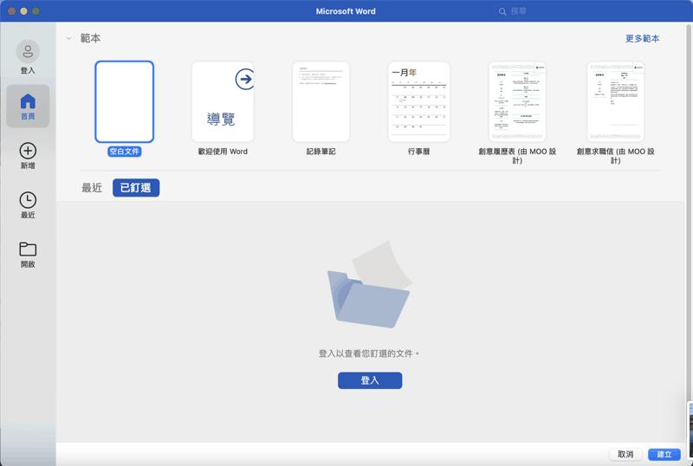The height and width of the screenshot is (466, 693).
Task: Click the 登入 account avatar icon in sidebar
Action: coord(28,52)
